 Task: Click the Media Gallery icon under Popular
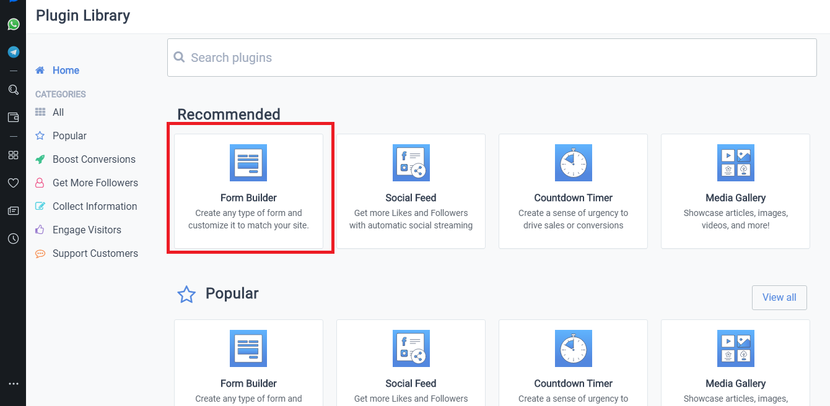(x=736, y=348)
